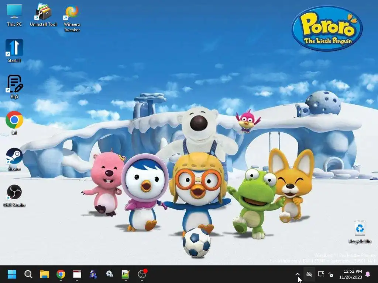The width and height of the screenshot is (378, 283).
Task: Select the OBS Studio desktop shortcut
Action: pyautogui.click(x=14, y=195)
